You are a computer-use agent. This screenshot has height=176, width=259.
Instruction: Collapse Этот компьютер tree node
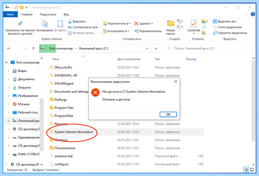click(6, 63)
